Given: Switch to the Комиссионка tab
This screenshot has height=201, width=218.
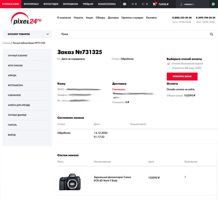Looking at the screenshot, I should pos(107,4).
